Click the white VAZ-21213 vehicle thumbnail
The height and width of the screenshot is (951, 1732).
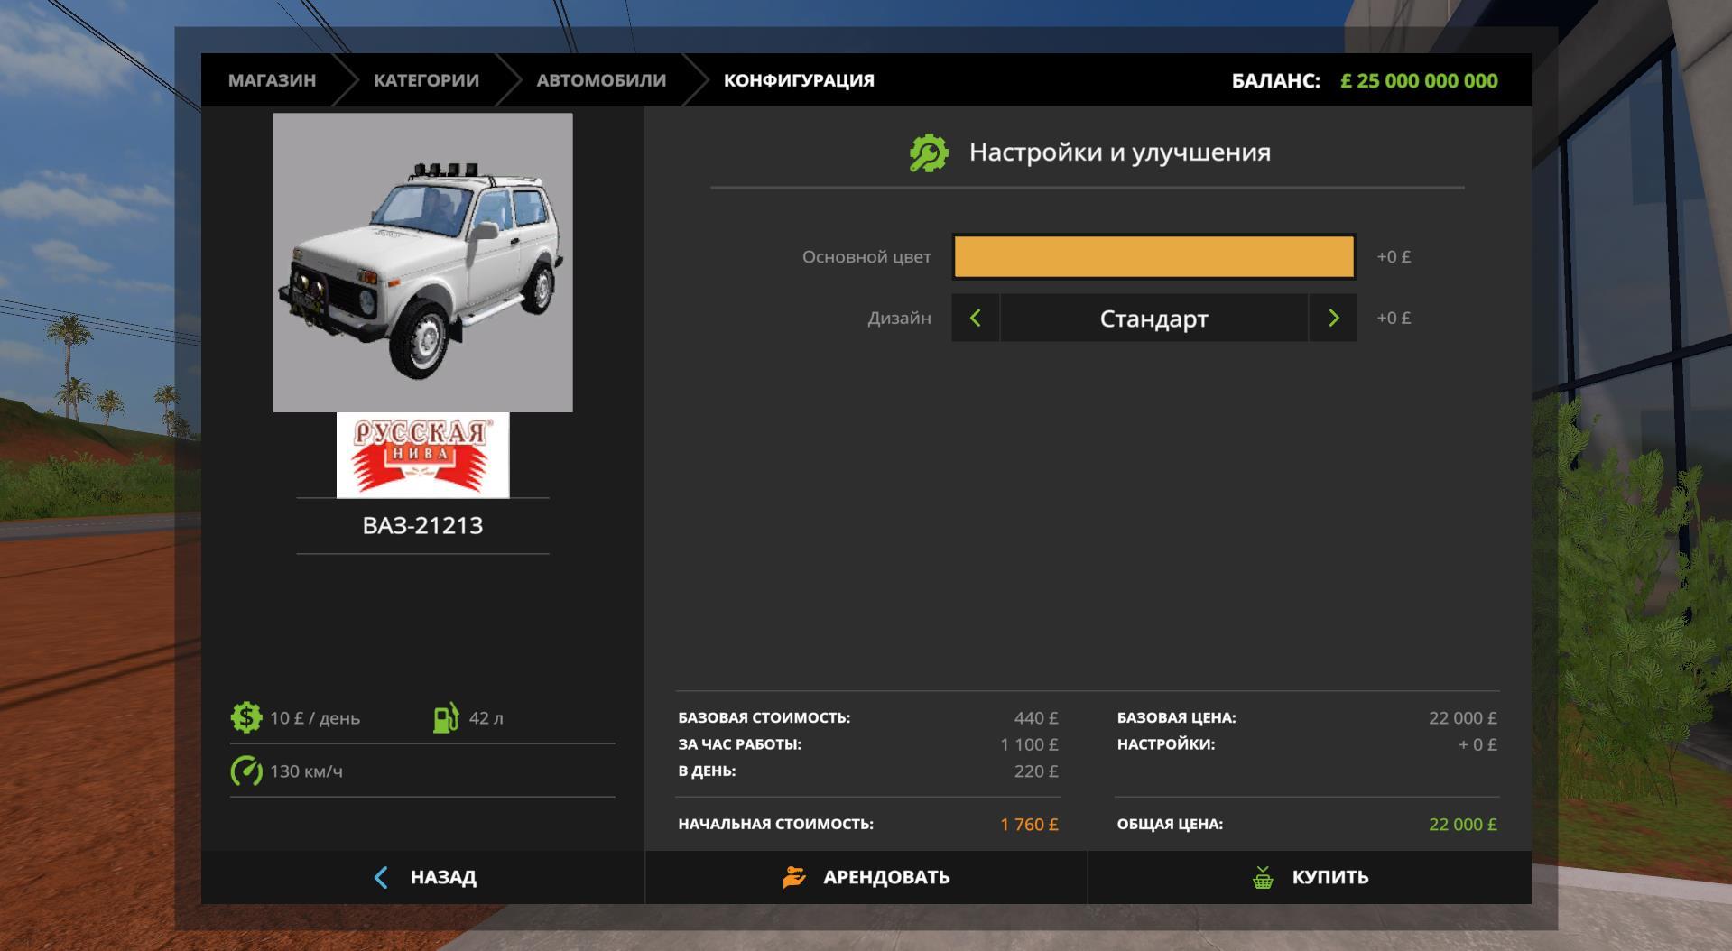click(x=422, y=263)
